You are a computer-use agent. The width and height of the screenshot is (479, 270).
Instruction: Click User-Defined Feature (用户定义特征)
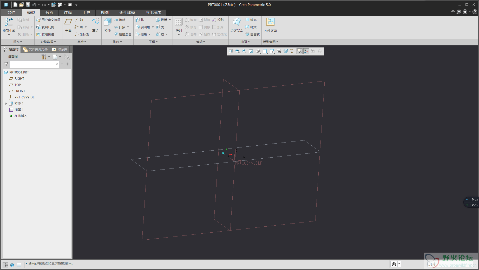[48, 20]
